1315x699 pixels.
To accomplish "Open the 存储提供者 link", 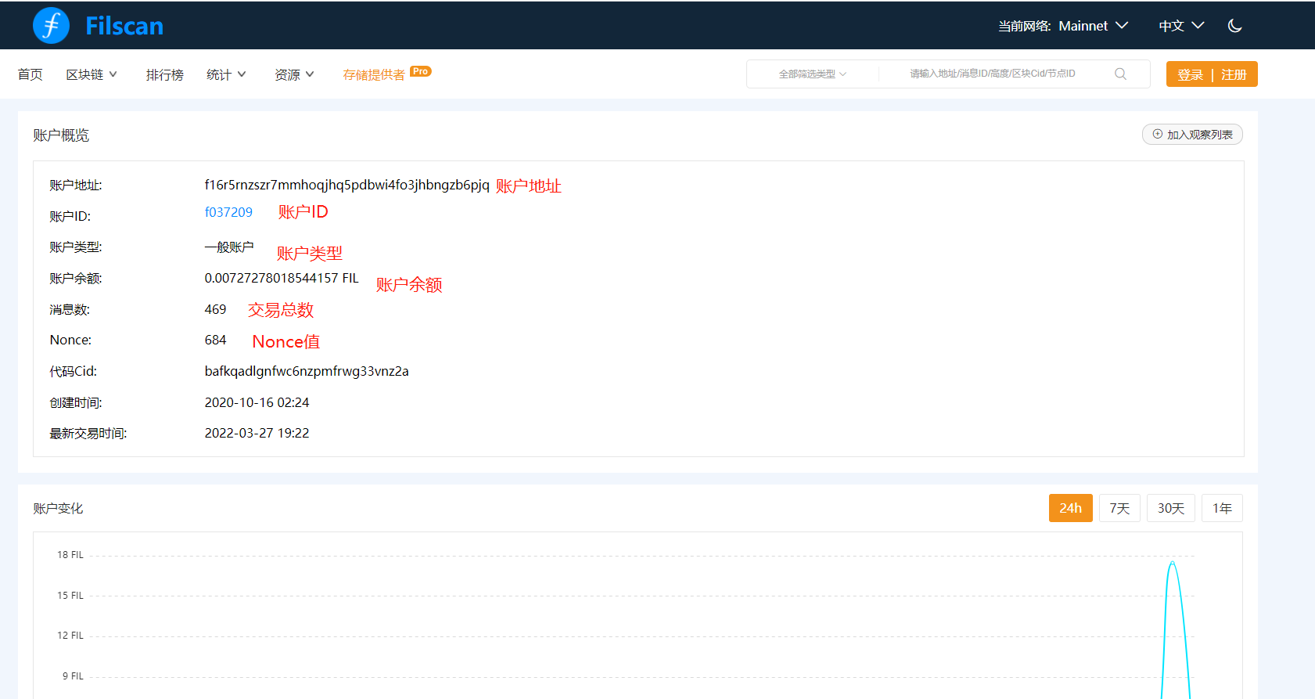I will click(x=374, y=74).
